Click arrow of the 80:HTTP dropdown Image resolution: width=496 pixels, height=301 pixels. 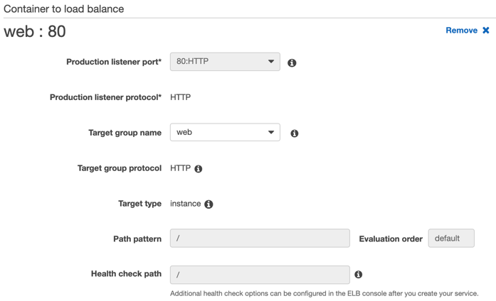point(271,62)
